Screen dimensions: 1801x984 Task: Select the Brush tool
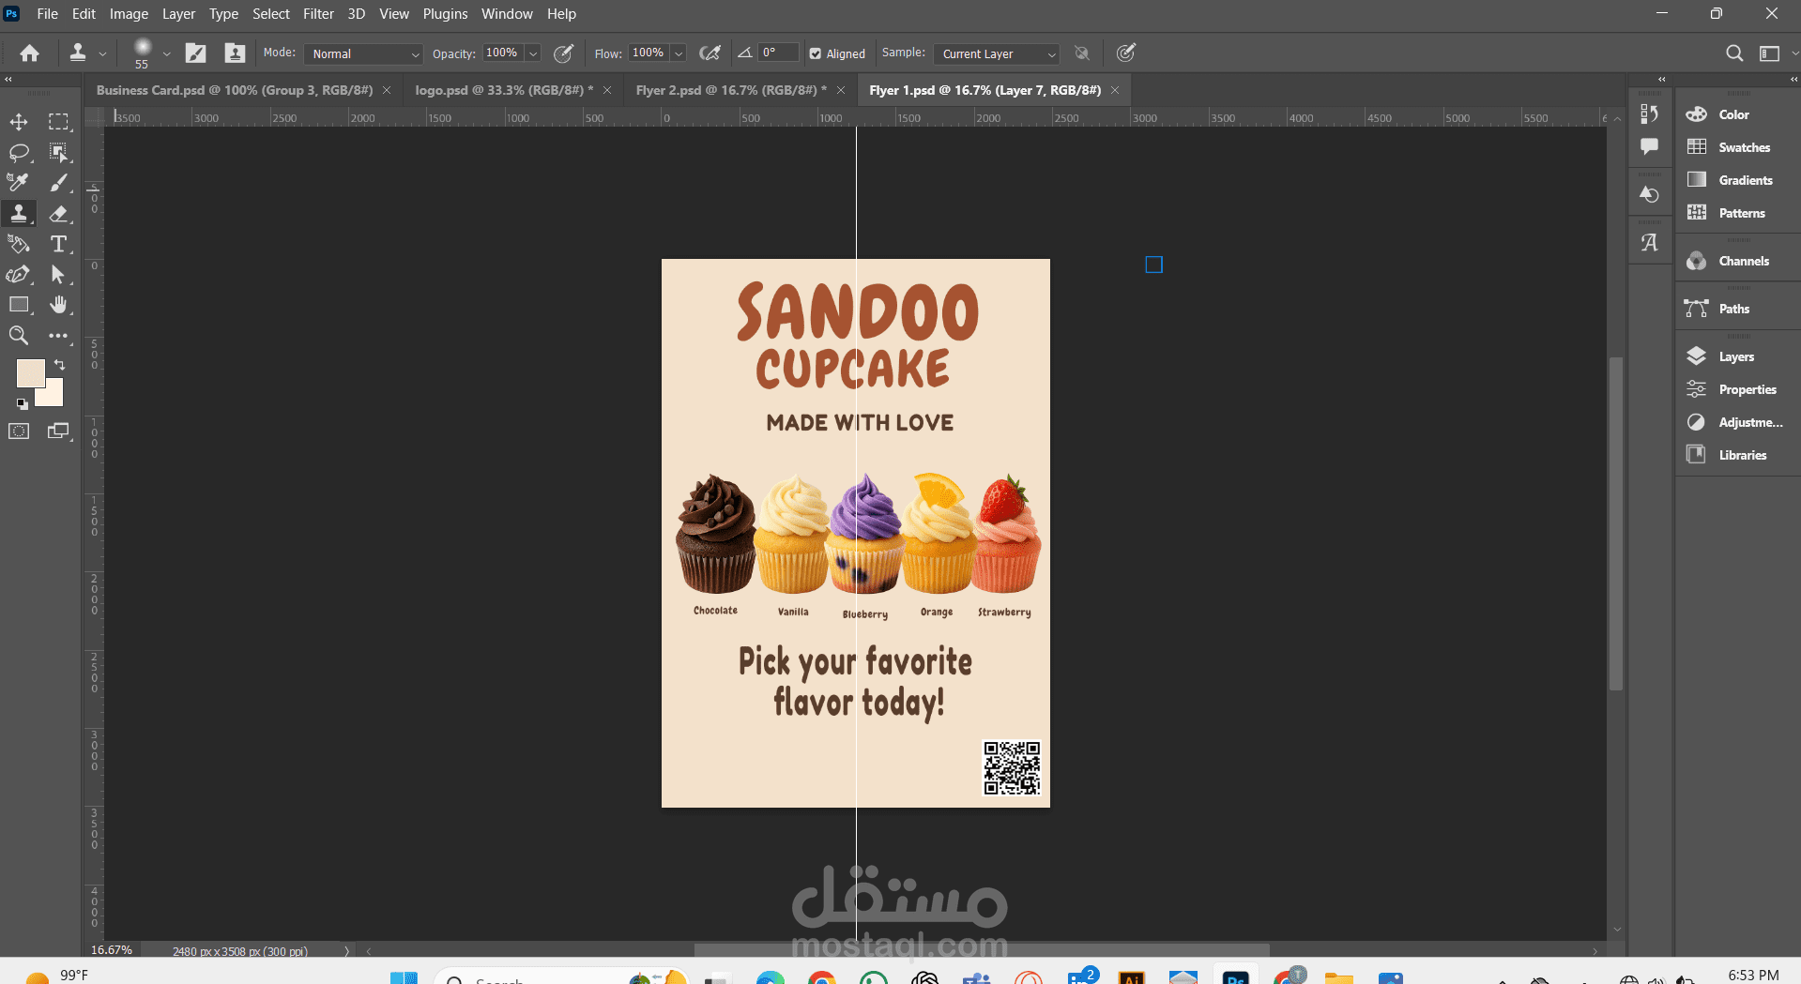(x=59, y=183)
